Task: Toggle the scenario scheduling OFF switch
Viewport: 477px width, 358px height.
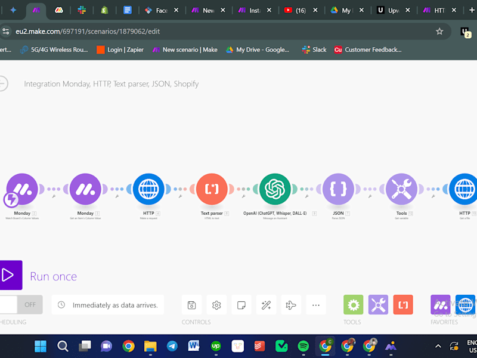Action: point(21,304)
